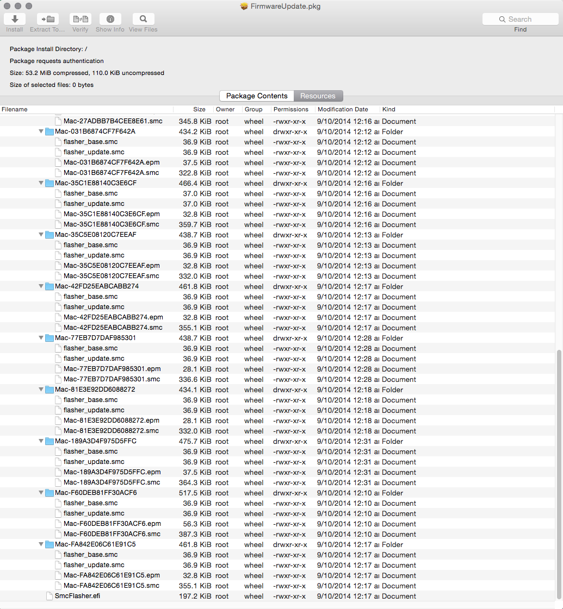This screenshot has height=609, width=563.
Task: Click document icon of Mac-35C5E08120C7EEAF.smc
Action: pos(58,276)
